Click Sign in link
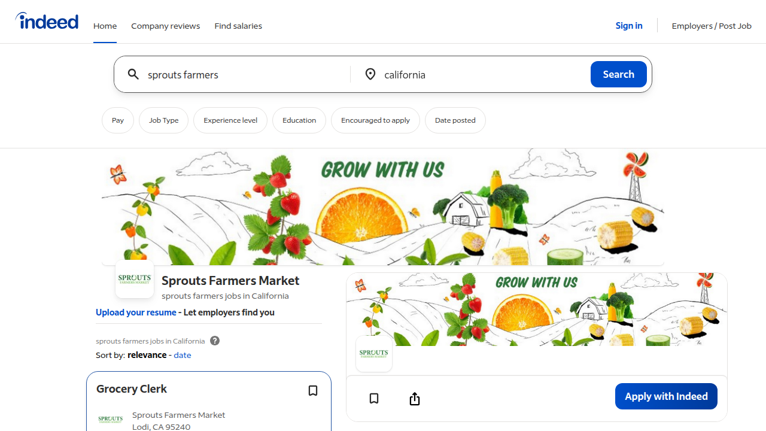766x431 pixels. pos(629,25)
